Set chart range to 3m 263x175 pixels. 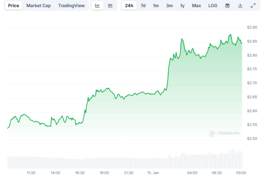tap(169, 6)
